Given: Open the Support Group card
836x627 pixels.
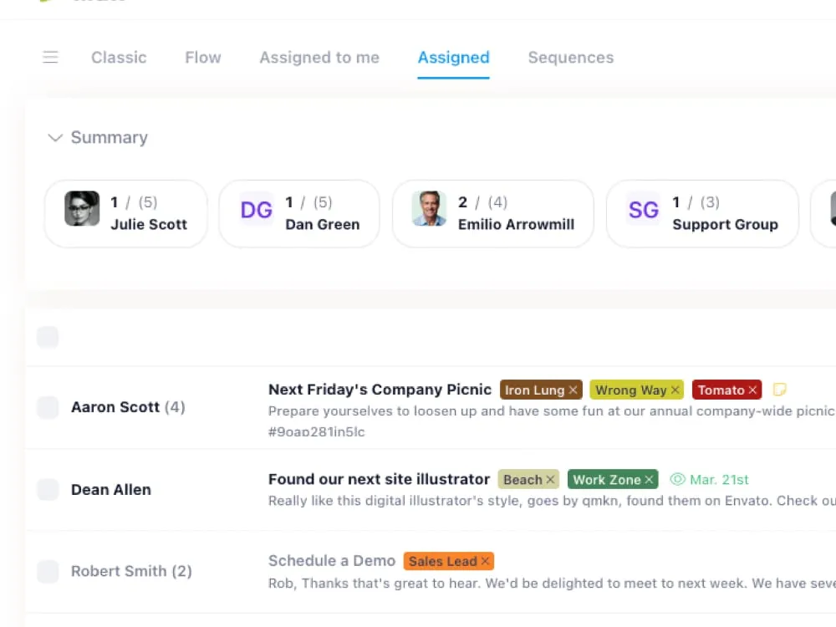Looking at the screenshot, I should 702,213.
